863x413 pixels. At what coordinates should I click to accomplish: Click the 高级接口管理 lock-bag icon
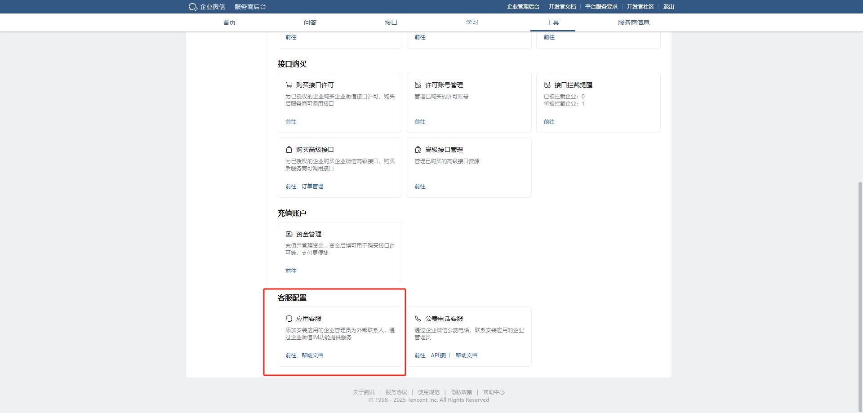click(x=418, y=150)
